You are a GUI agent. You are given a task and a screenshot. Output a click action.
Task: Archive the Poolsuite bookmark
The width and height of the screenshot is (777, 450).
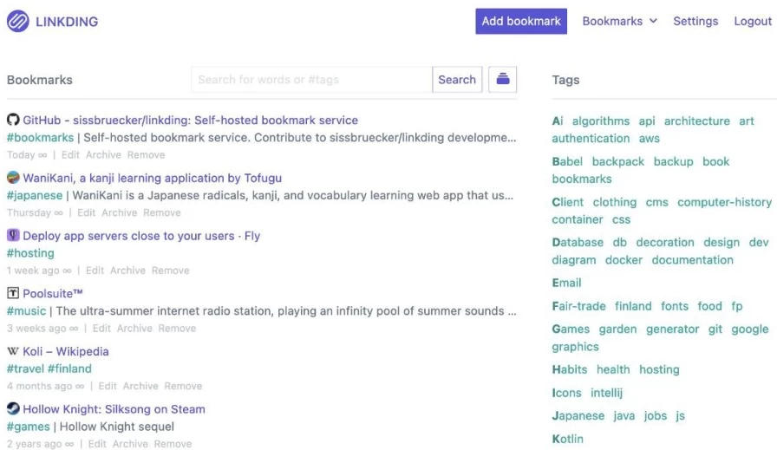click(x=134, y=329)
